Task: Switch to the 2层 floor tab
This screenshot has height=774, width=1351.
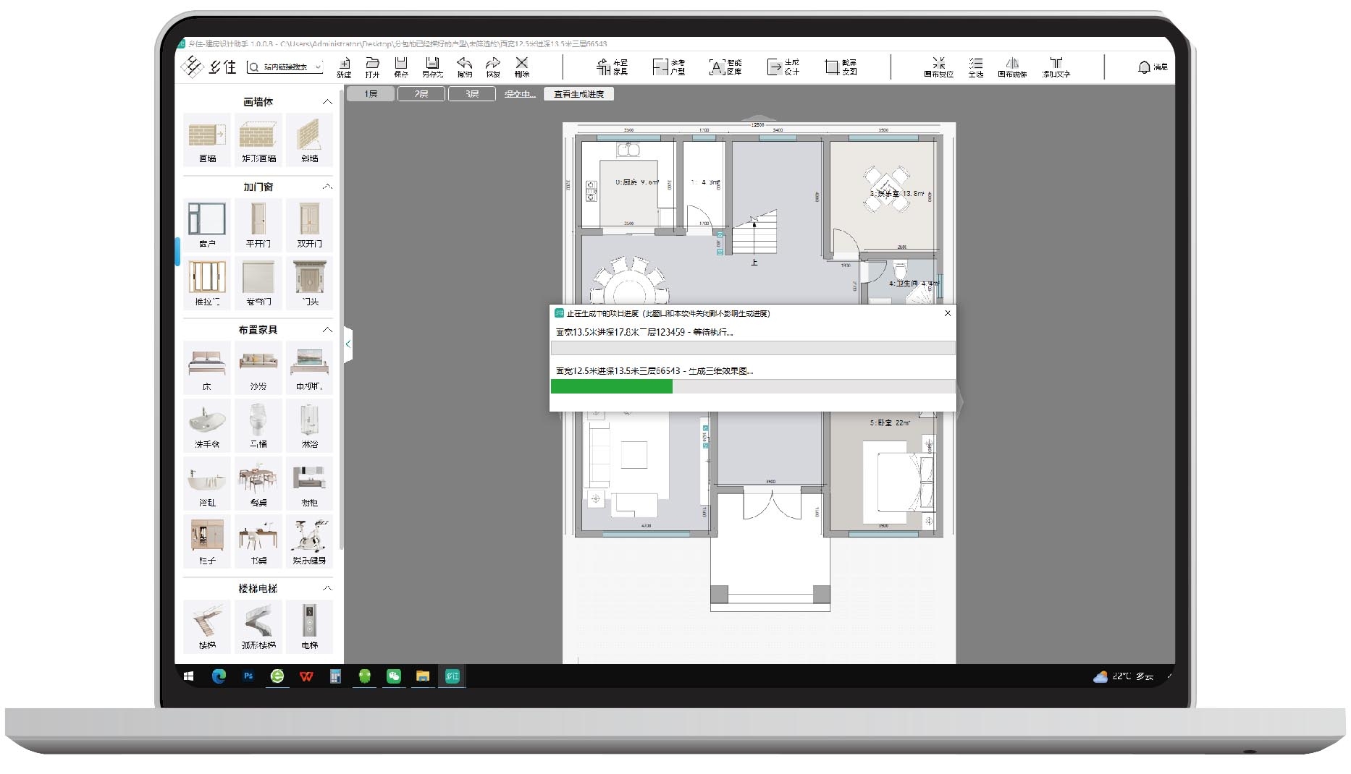Action: 421,94
